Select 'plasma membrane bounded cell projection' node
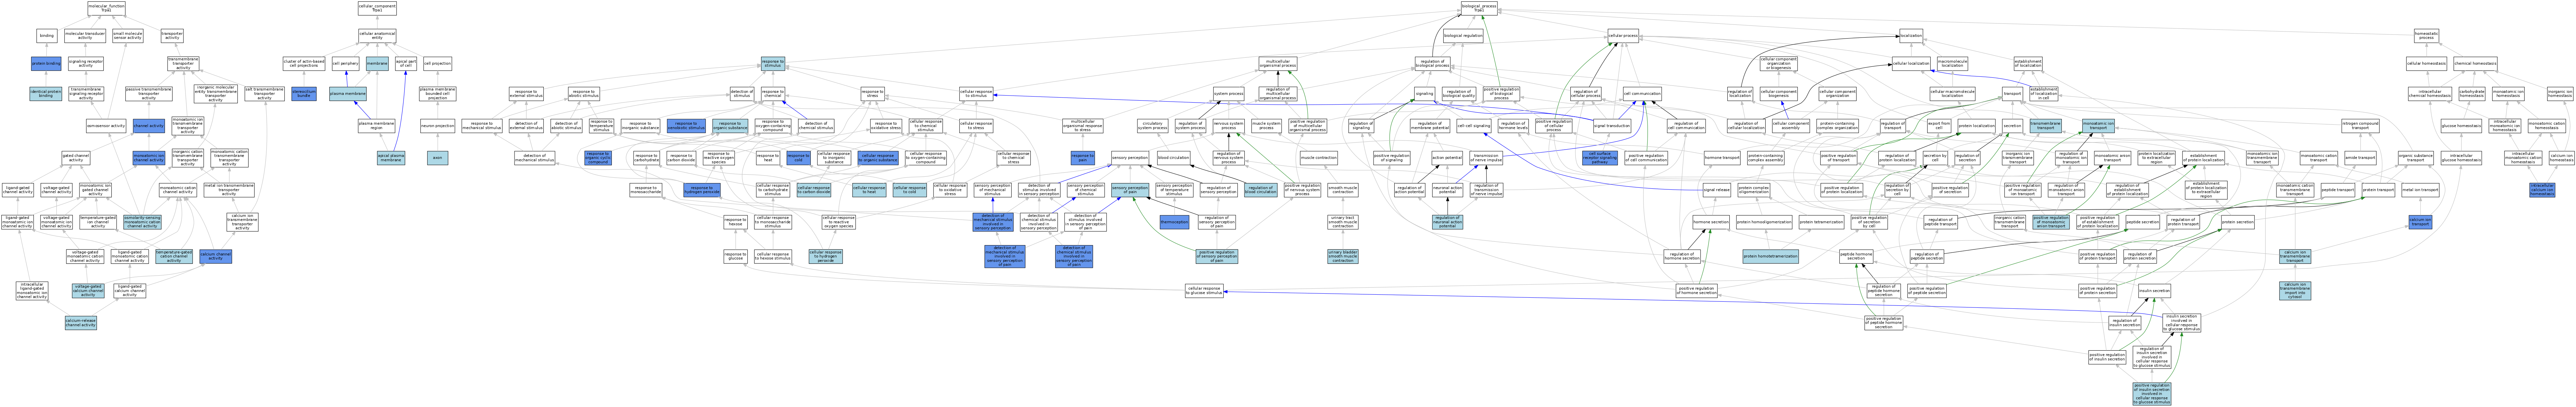The width and height of the screenshot is (2576, 407). point(438,94)
